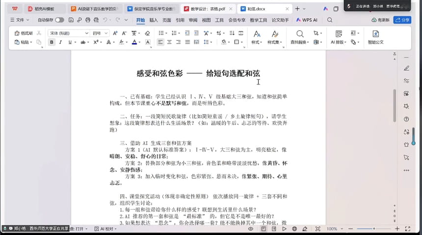Screen dimensions: 422x235
Task: Click the redo arrow
Action: tap(118, 20)
